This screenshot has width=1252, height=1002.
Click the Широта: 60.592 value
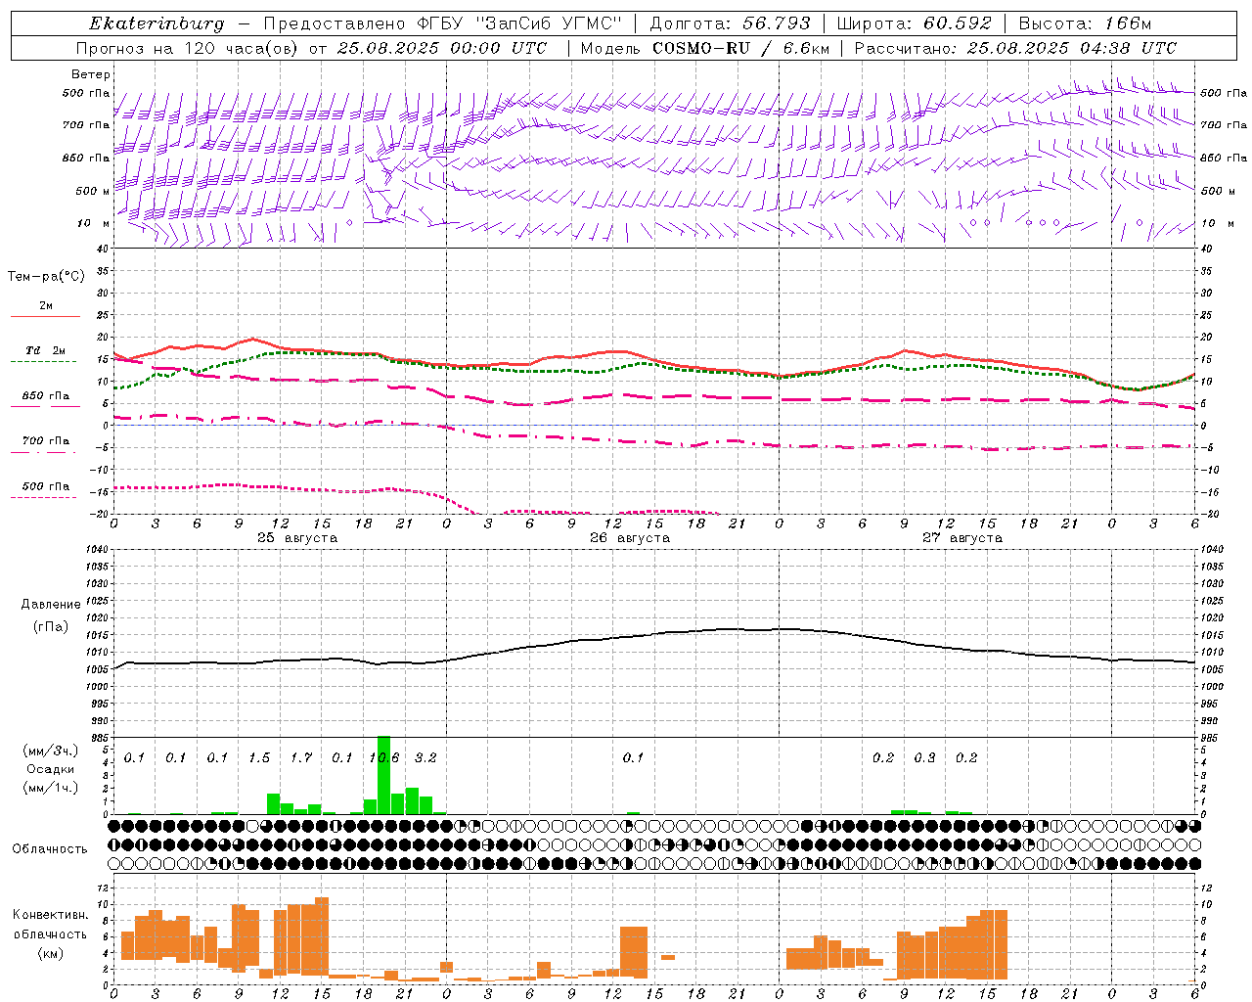point(915,23)
